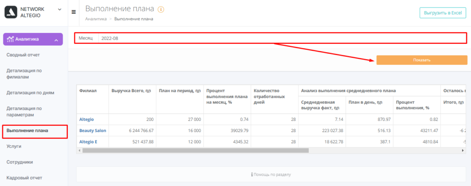Click the table's left scroll arrow
Screen dimensions: 471x186
click(x=80, y=150)
